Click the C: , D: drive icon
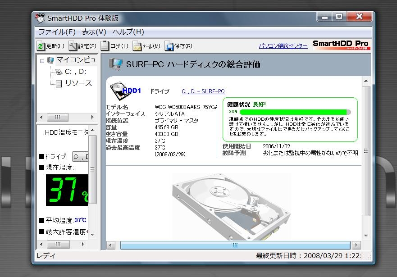This screenshot has height=277, width=397. click(x=59, y=72)
